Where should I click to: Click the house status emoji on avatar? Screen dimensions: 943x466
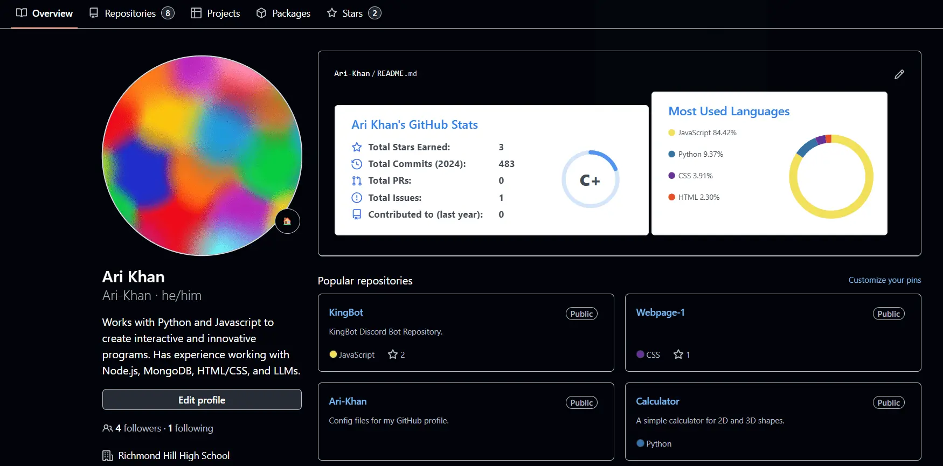(x=287, y=221)
